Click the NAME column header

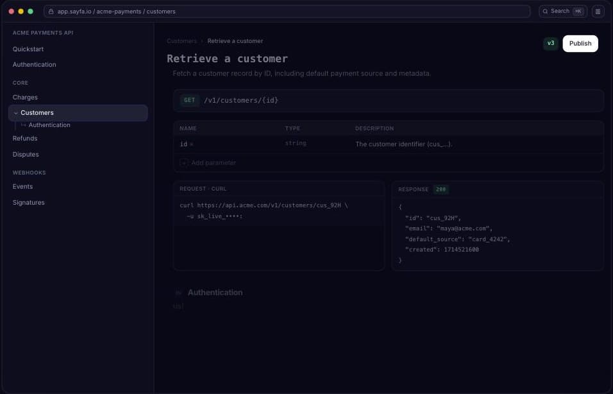pyautogui.click(x=188, y=128)
